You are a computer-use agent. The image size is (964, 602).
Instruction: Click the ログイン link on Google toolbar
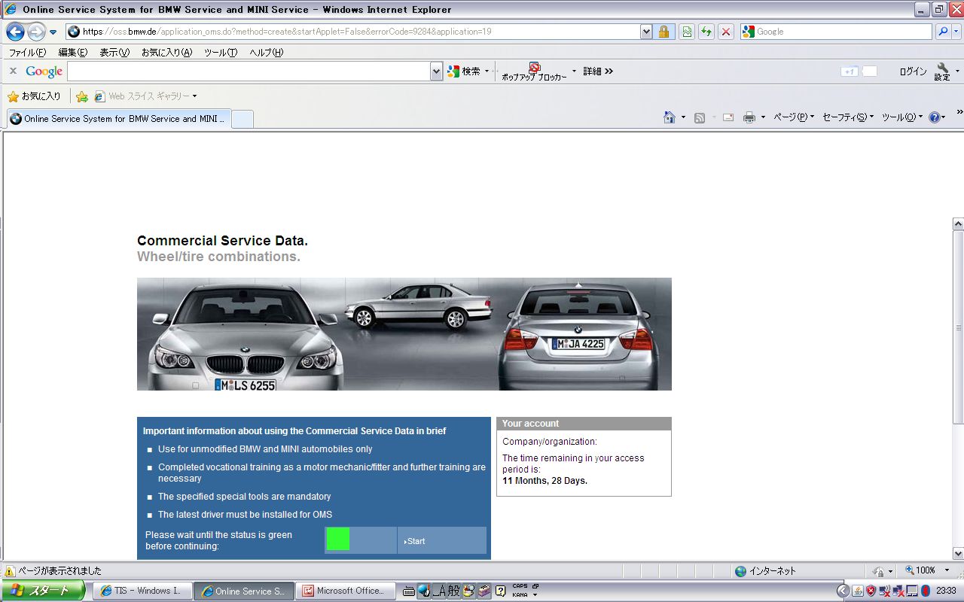[x=913, y=71]
